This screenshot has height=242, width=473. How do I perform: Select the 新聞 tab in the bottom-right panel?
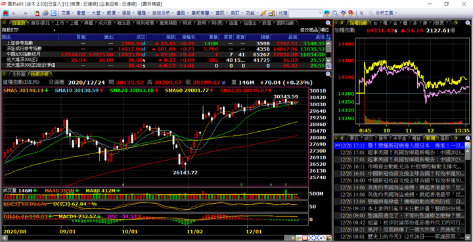pyautogui.click(x=431, y=138)
